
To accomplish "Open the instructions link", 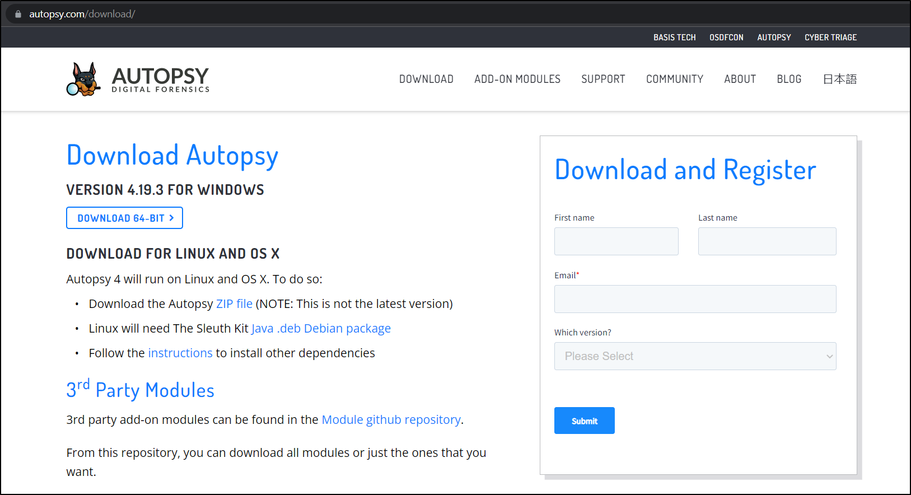I will point(180,353).
